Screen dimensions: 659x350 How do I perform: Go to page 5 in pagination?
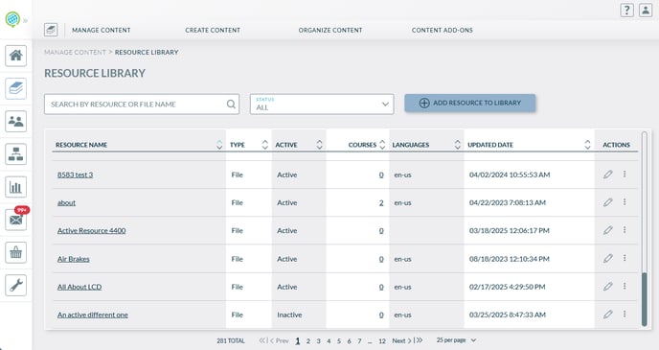click(x=339, y=341)
